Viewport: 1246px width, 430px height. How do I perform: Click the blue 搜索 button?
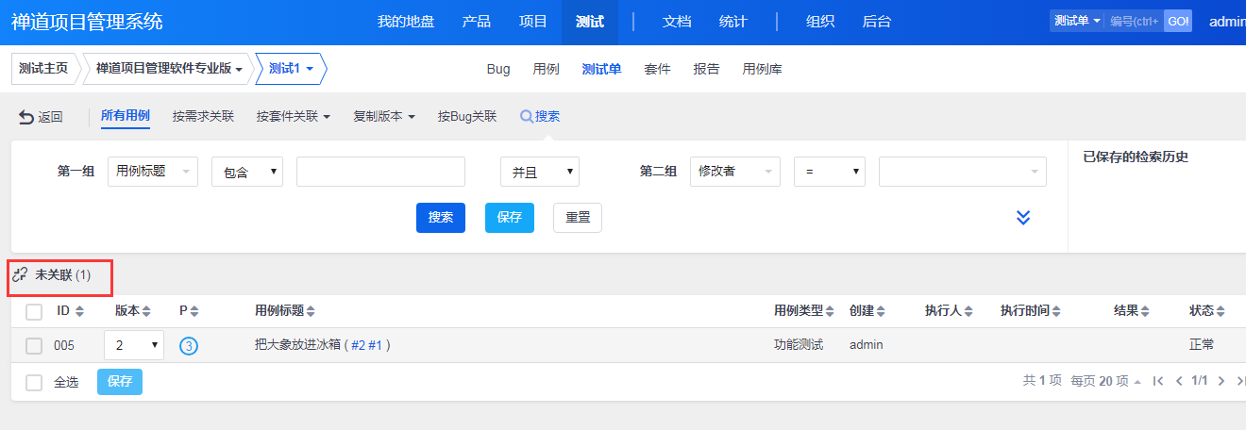[441, 218]
